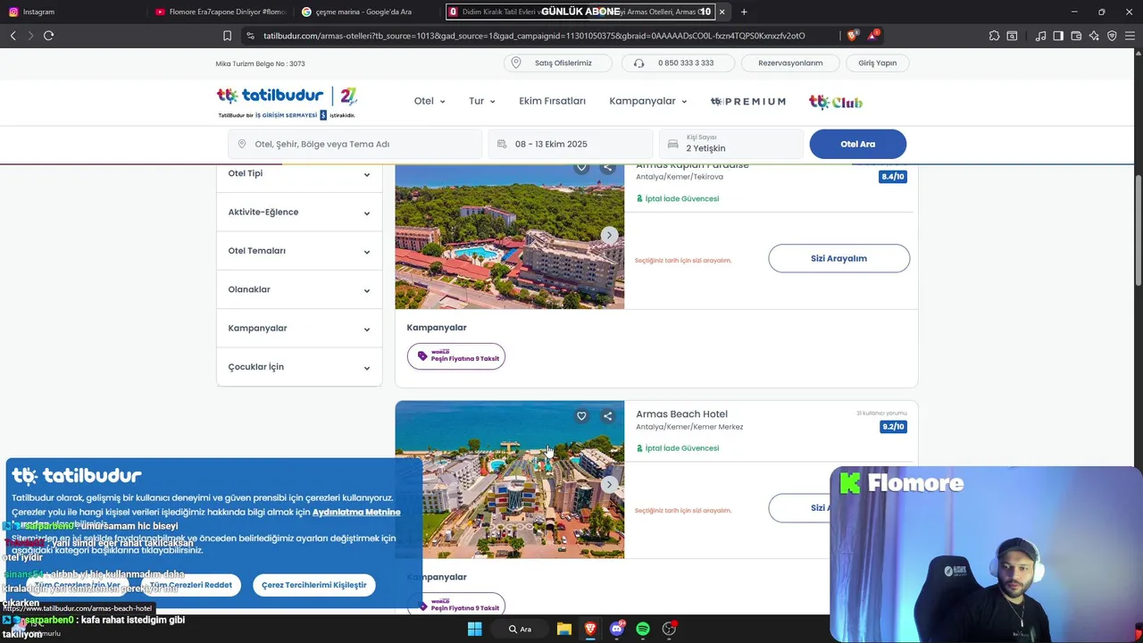Show next photo of Armas Kaplan Paradise
Viewport: 1143px width, 643px height.
coord(609,235)
